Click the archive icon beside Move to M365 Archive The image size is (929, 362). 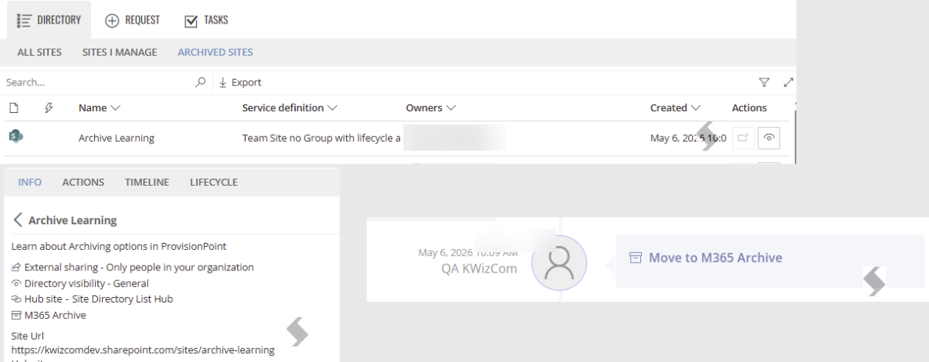pyautogui.click(x=635, y=258)
